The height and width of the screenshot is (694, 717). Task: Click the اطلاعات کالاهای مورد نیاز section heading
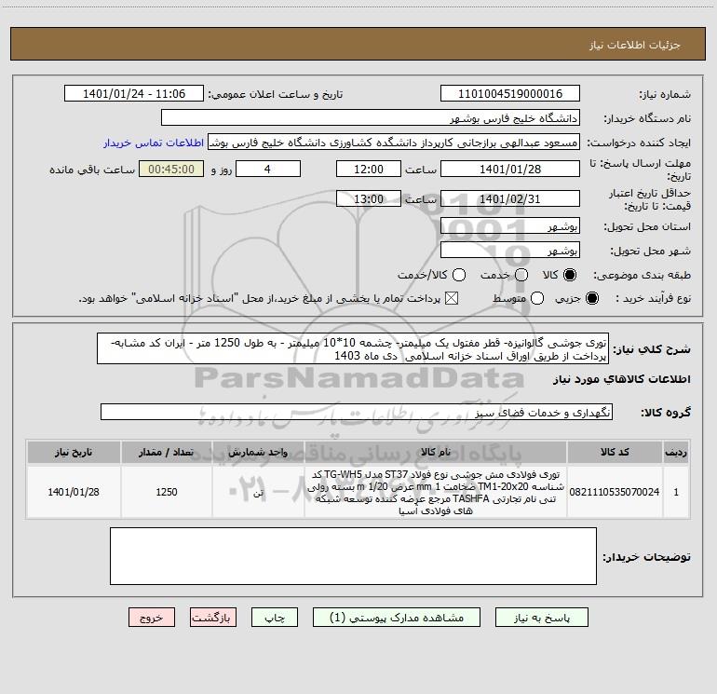(621, 379)
